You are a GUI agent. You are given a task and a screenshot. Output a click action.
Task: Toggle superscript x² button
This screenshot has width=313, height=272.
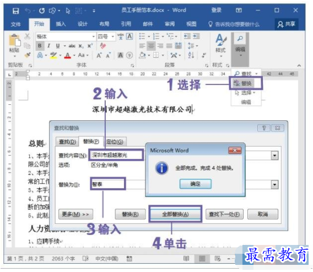click(90, 46)
